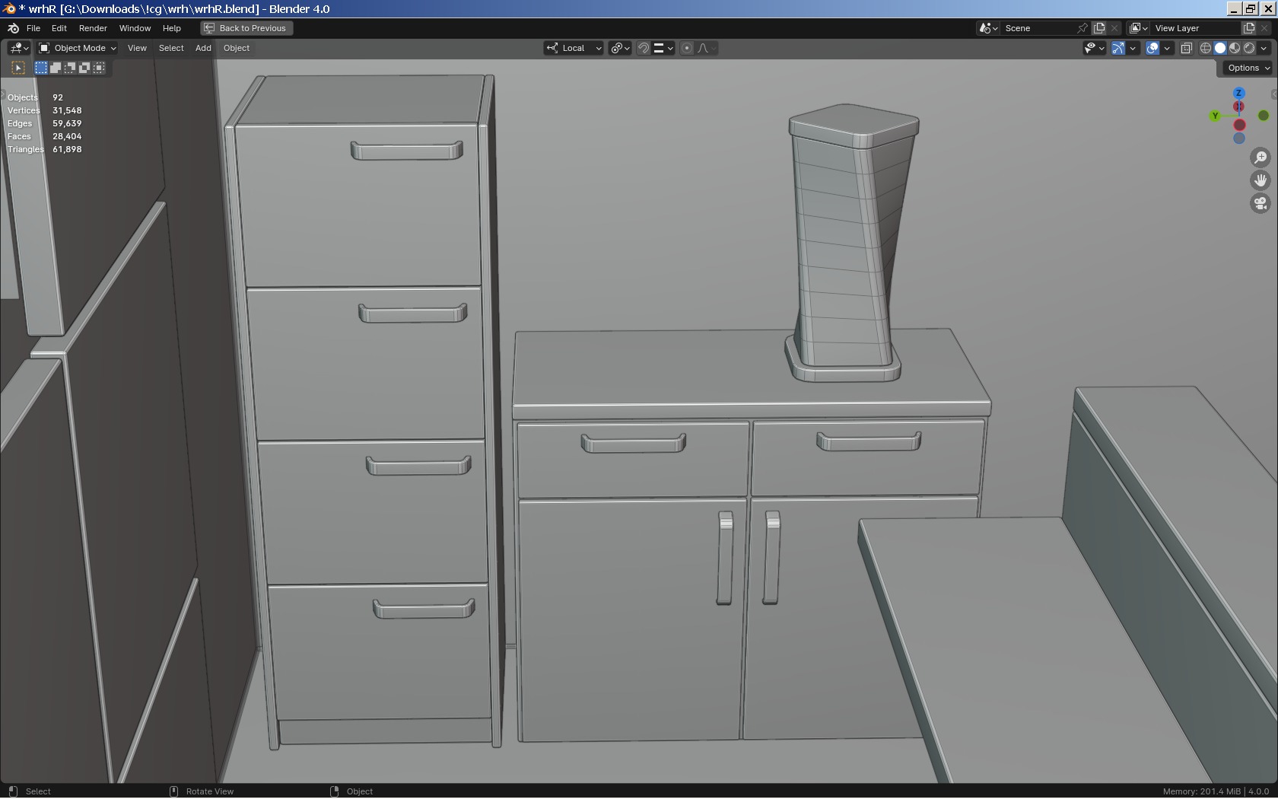Open the view layer browse dropdown
Screen dimensions: 1278x799
1138,28
